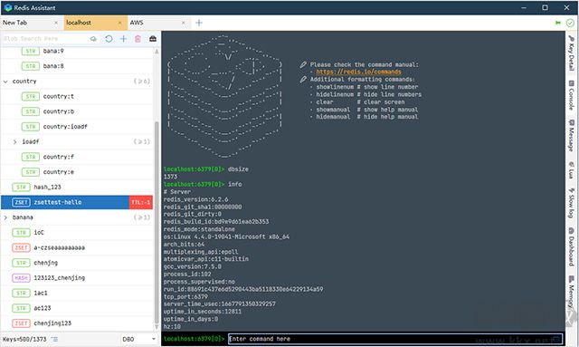Open Console side panel
Viewport: 579px width, 347px height.
coord(571,95)
